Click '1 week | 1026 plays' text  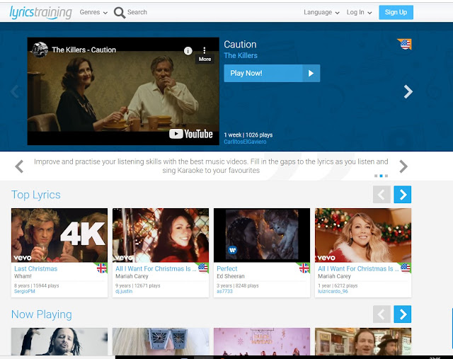(248, 135)
